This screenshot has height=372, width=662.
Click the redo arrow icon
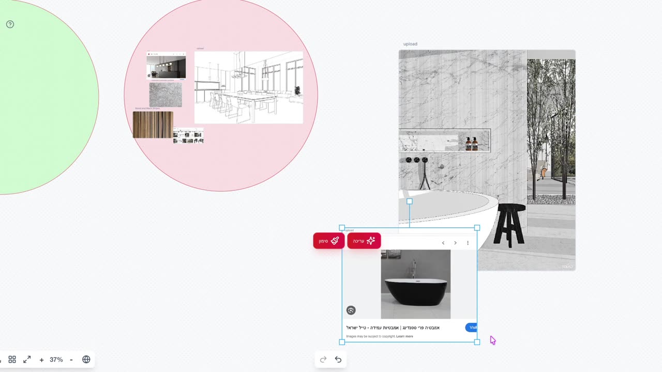pyautogui.click(x=323, y=360)
